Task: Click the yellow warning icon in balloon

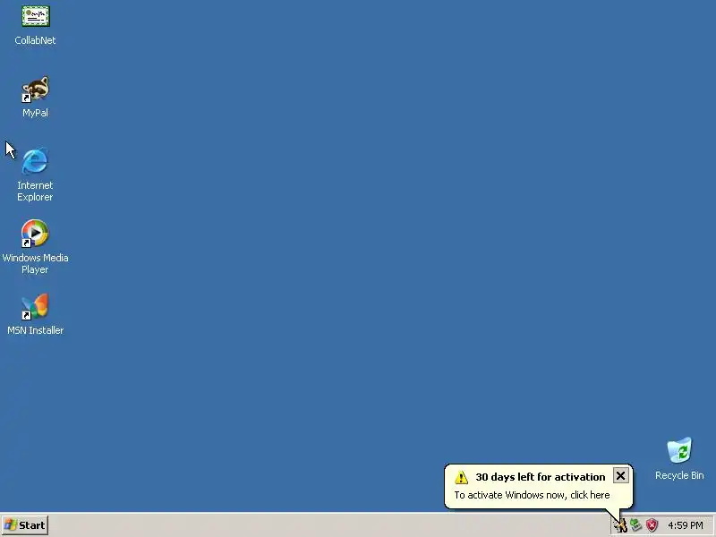Action: click(x=461, y=477)
